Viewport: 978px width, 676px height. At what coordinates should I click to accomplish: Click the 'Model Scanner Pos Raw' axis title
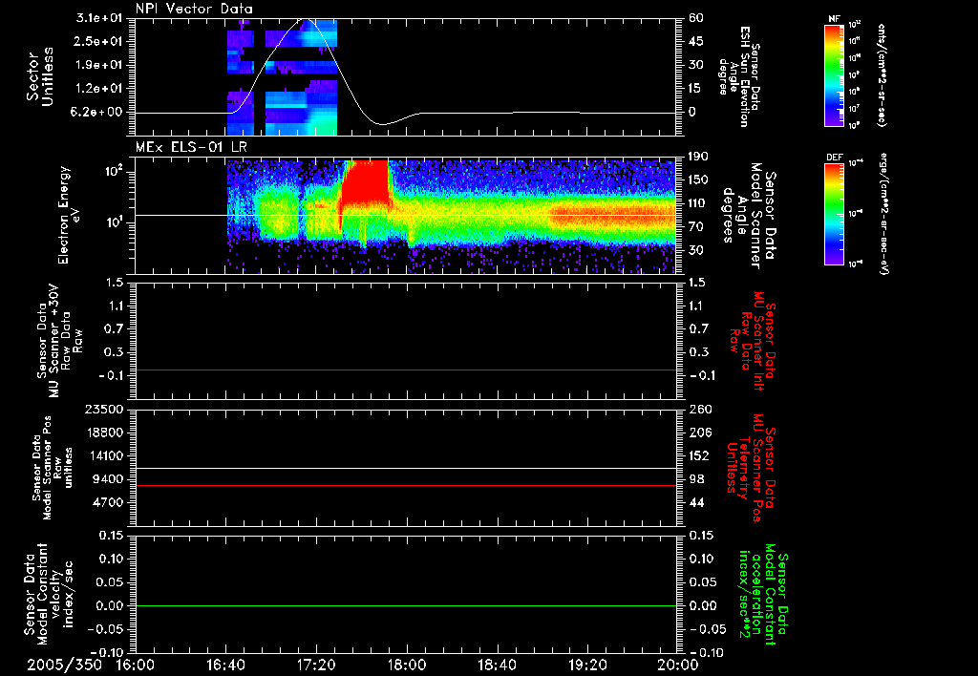point(53,468)
